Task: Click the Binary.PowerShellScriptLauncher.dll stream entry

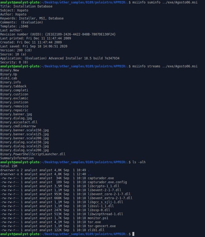Action: (x=33, y=154)
